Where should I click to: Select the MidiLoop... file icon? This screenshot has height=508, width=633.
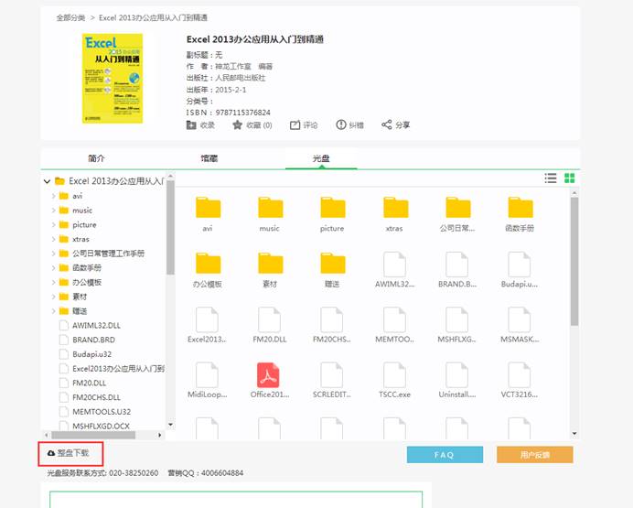click(207, 374)
